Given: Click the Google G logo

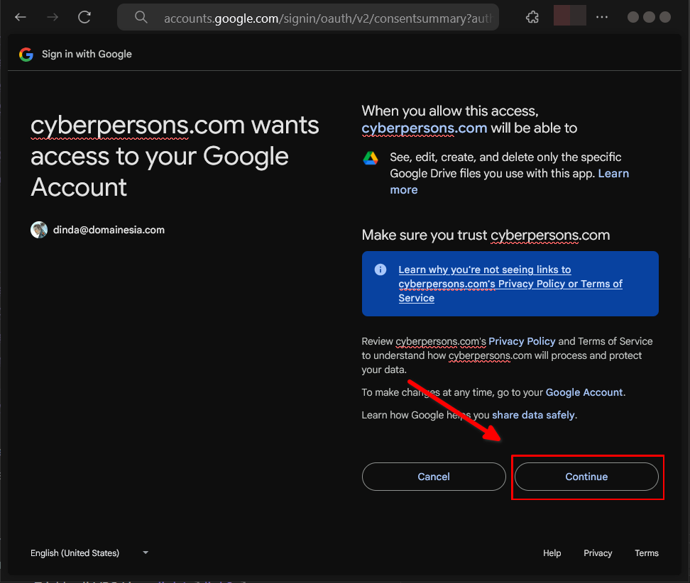Looking at the screenshot, I should click(x=26, y=54).
